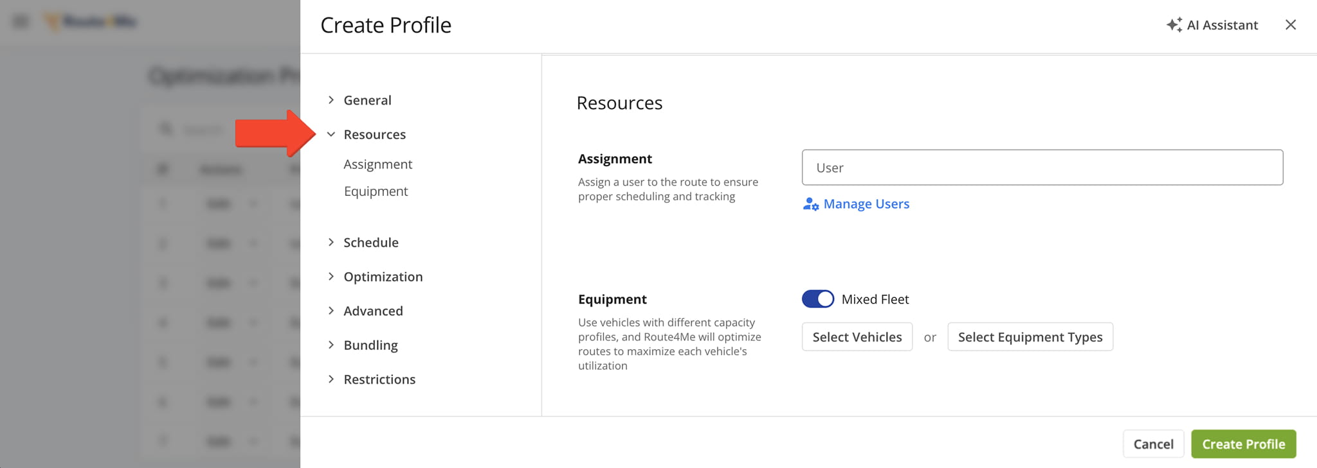
Task: Cancel the profile creation
Action: pyautogui.click(x=1153, y=444)
